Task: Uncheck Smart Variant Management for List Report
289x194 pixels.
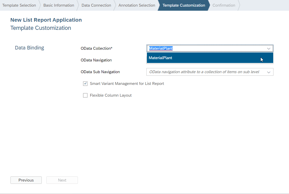Action: (85, 84)
